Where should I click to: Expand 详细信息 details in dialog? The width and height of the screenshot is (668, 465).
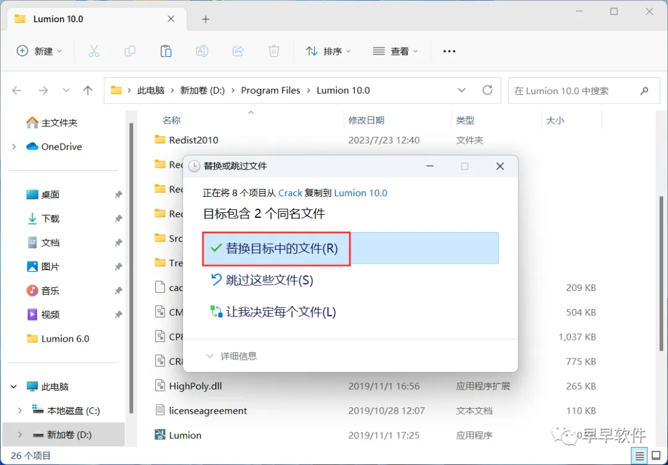coord(231,356)
